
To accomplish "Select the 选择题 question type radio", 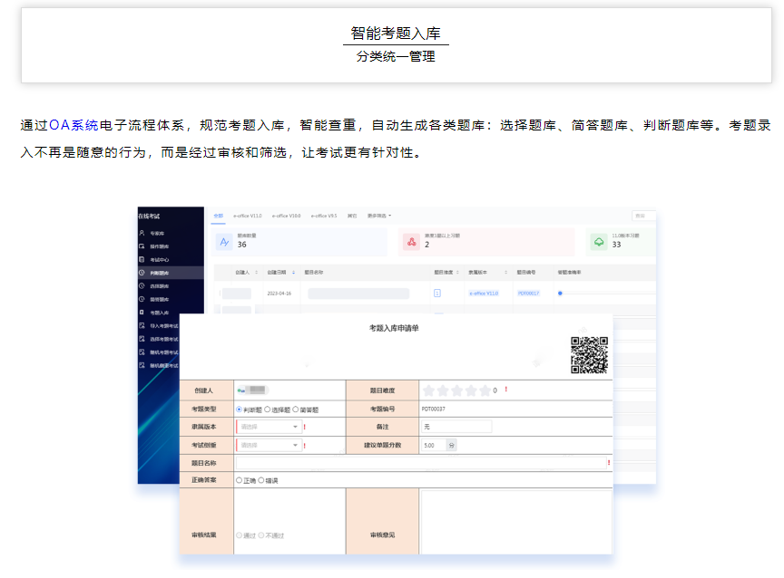I will coord(267,409).
